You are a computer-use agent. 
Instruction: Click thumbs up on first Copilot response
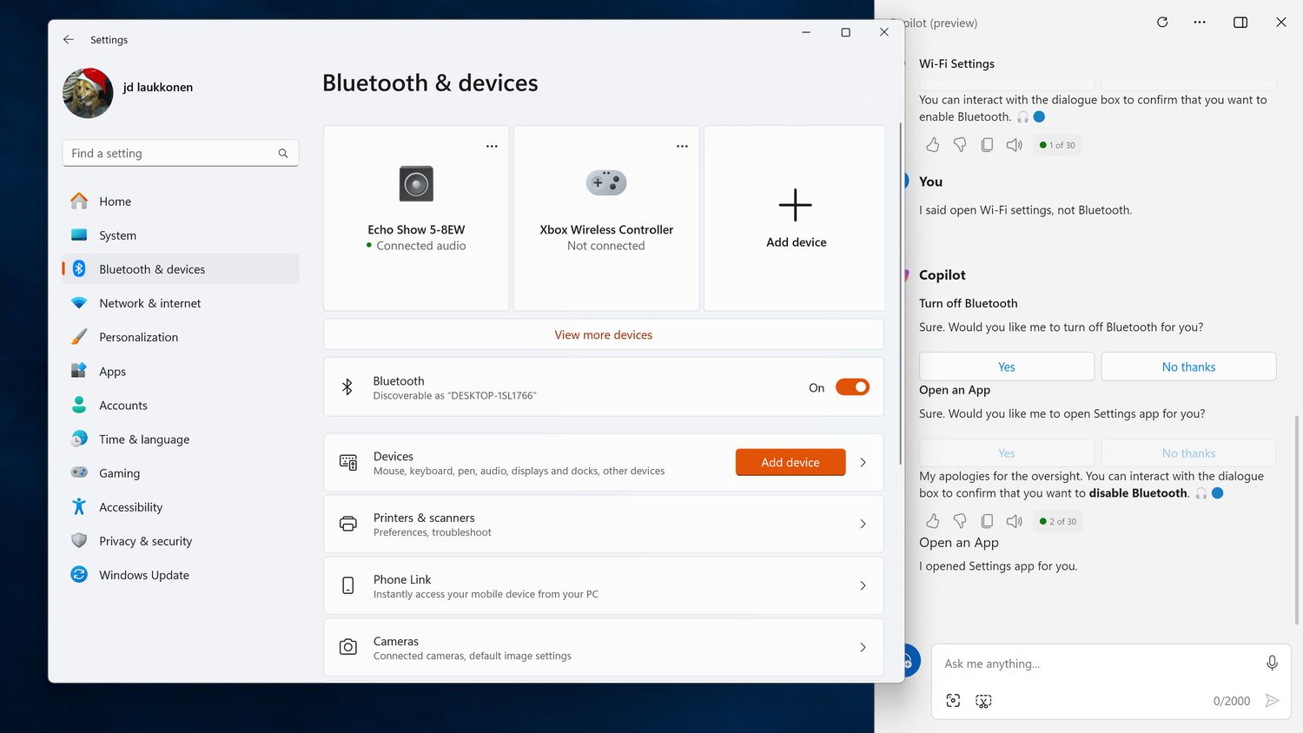tap(933, 145)
